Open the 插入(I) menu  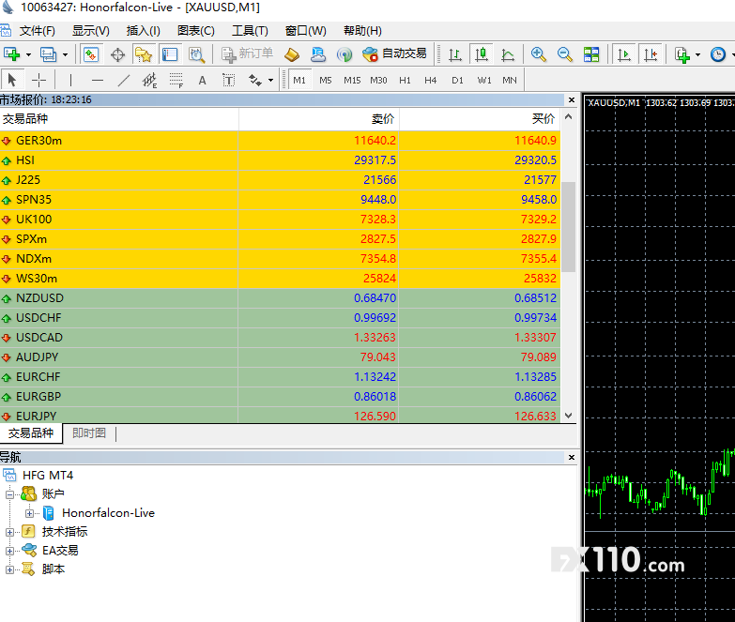143,31
